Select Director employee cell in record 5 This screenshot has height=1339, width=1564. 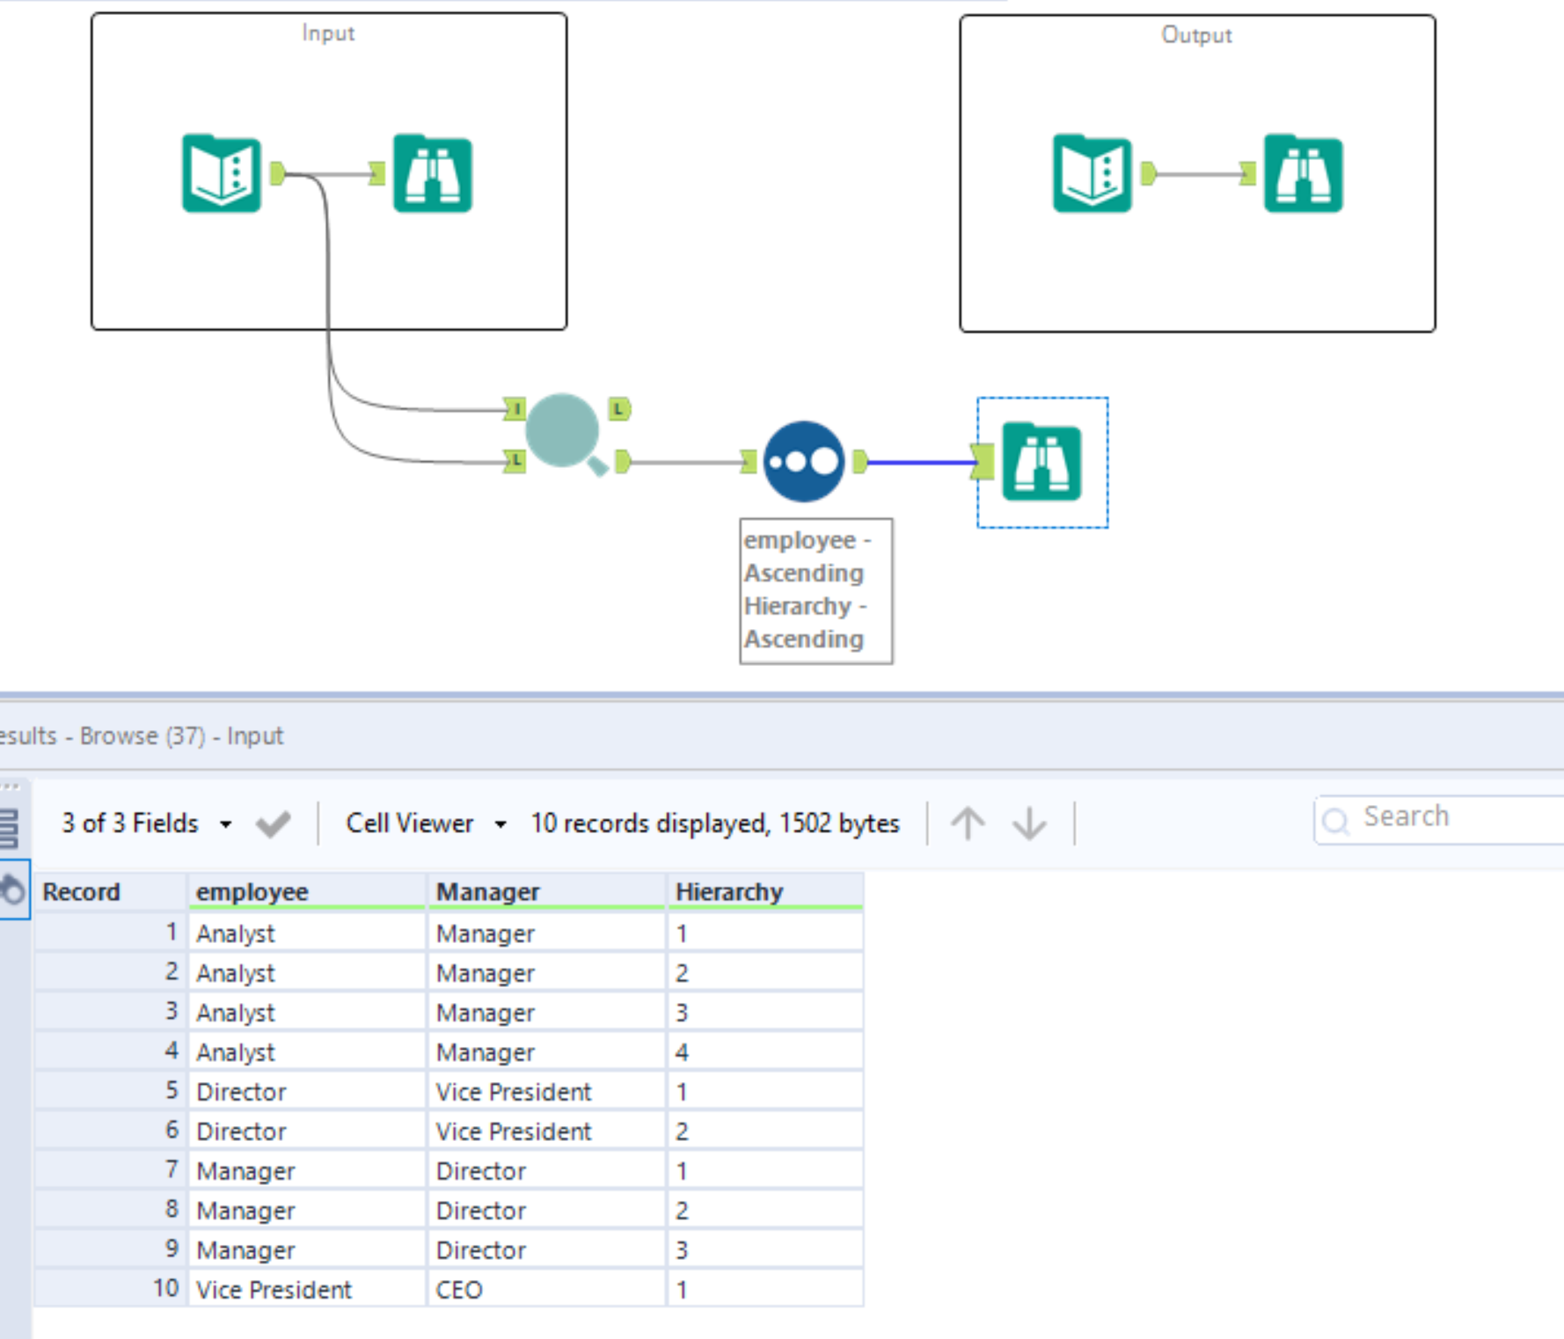tap(307, 1092)
